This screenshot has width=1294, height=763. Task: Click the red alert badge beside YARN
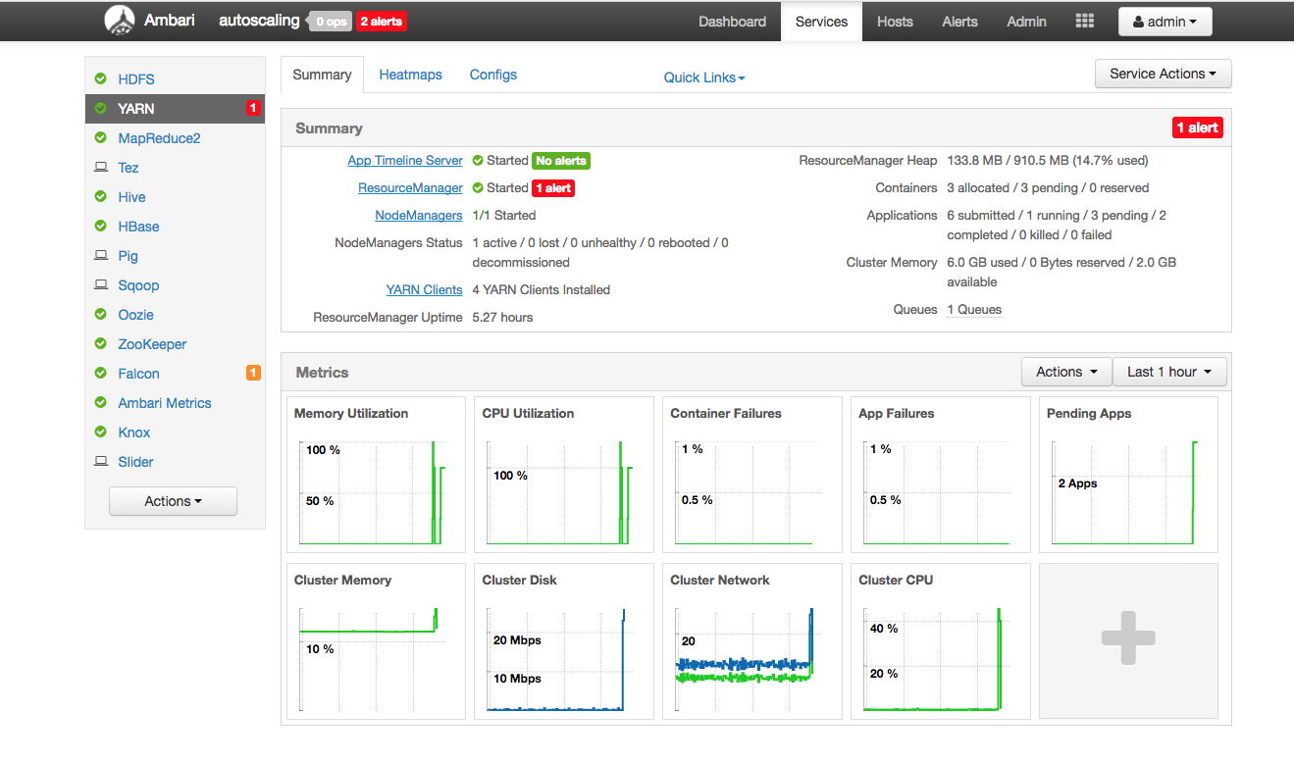click(x=253, y=108)
